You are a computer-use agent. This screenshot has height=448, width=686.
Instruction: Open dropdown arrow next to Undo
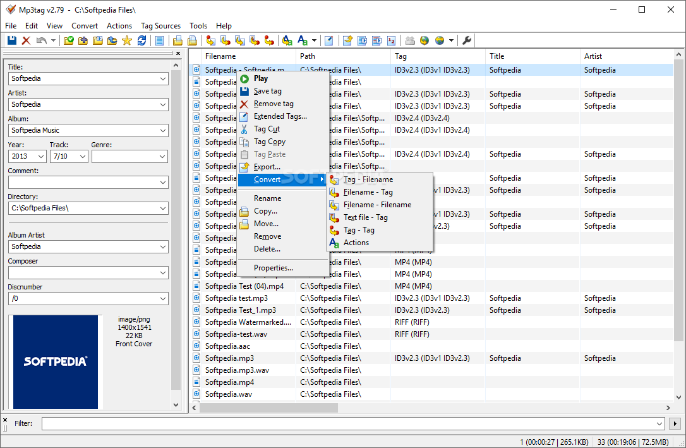(x=53, y=40)
